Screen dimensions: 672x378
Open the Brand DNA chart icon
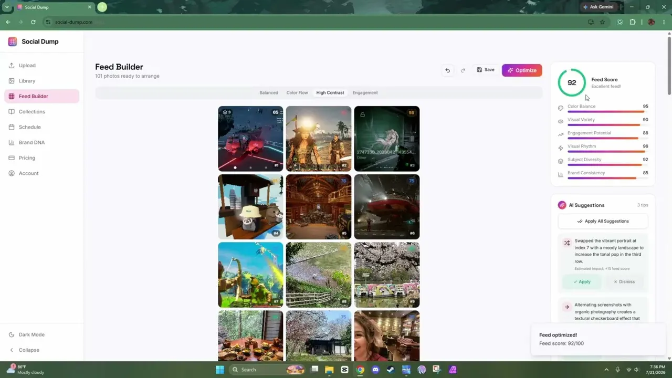pos(12,142)
